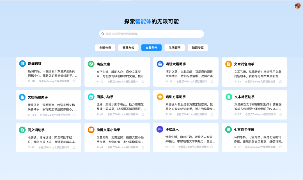
Task: Click the 155 view count on 文档摘要助手
Action: click(x=34, y=115)
